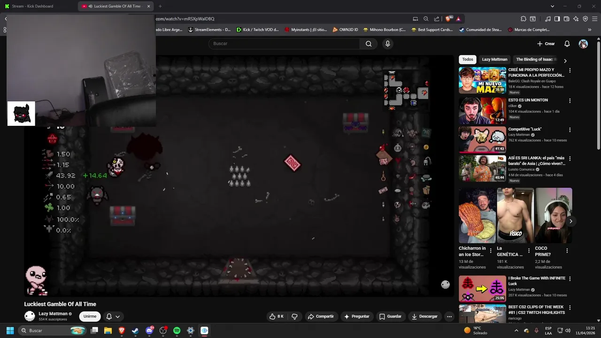Start voice search with microphone icon
The width and height of the screenshot is (601, 338).
pos(387,44)
